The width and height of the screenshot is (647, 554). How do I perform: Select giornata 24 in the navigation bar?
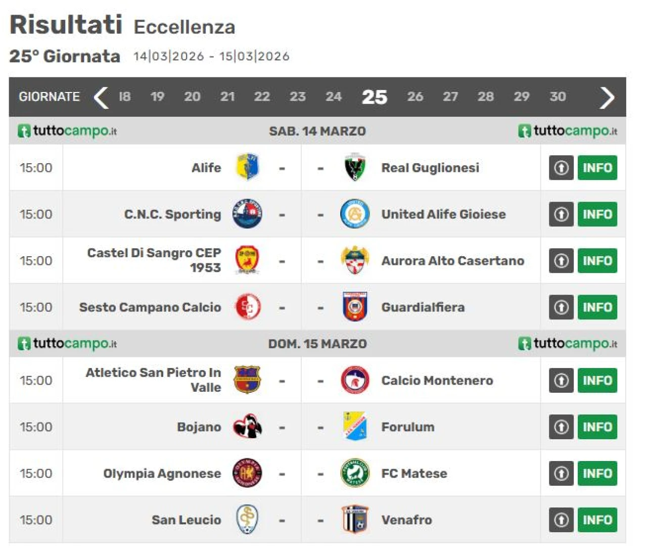334,97
